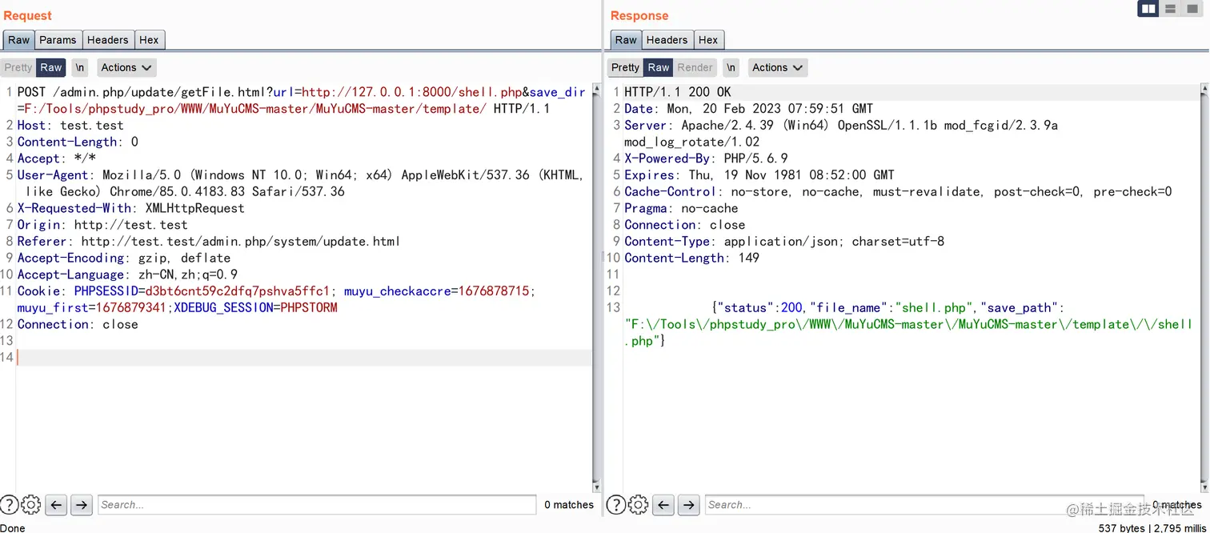This screenshot has height=533, width=1210.
Task: Select Pretty view in Response editor
Action: pos(625,67)
